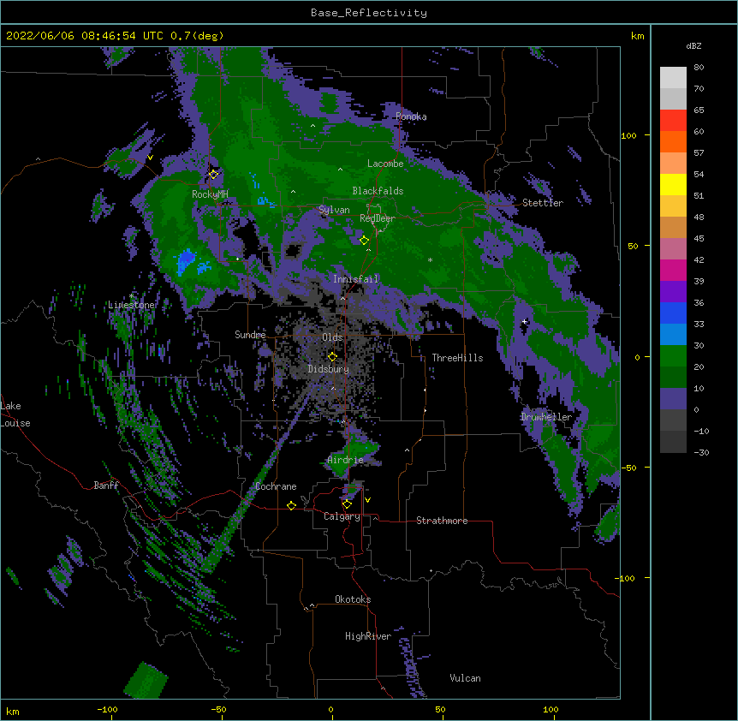738x721 pixels.
Task: Click the yellow V marker northwest of RockyMH
Action: (x=150, y=158)
